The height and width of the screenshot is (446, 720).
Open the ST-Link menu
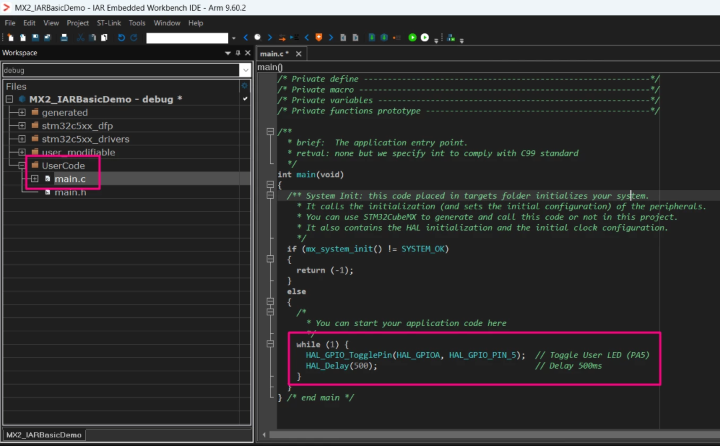109,23
